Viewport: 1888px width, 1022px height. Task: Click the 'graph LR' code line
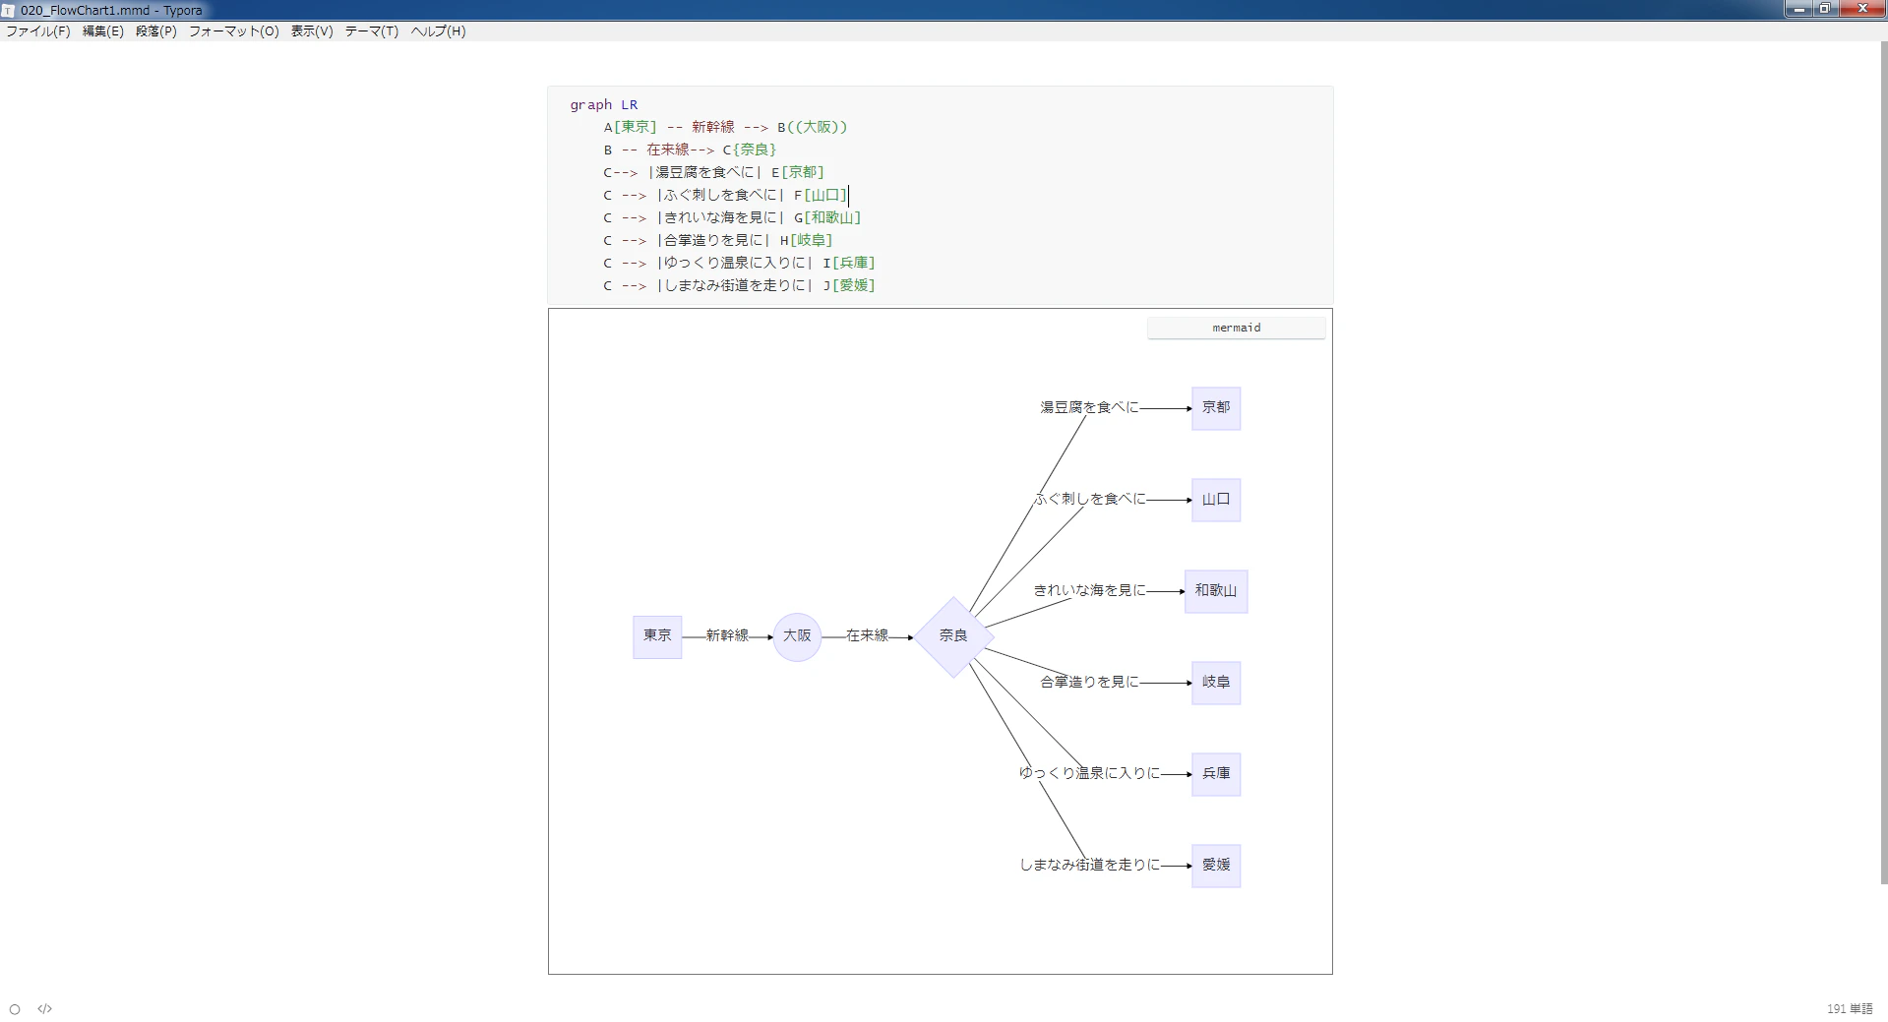pos(604,104)
